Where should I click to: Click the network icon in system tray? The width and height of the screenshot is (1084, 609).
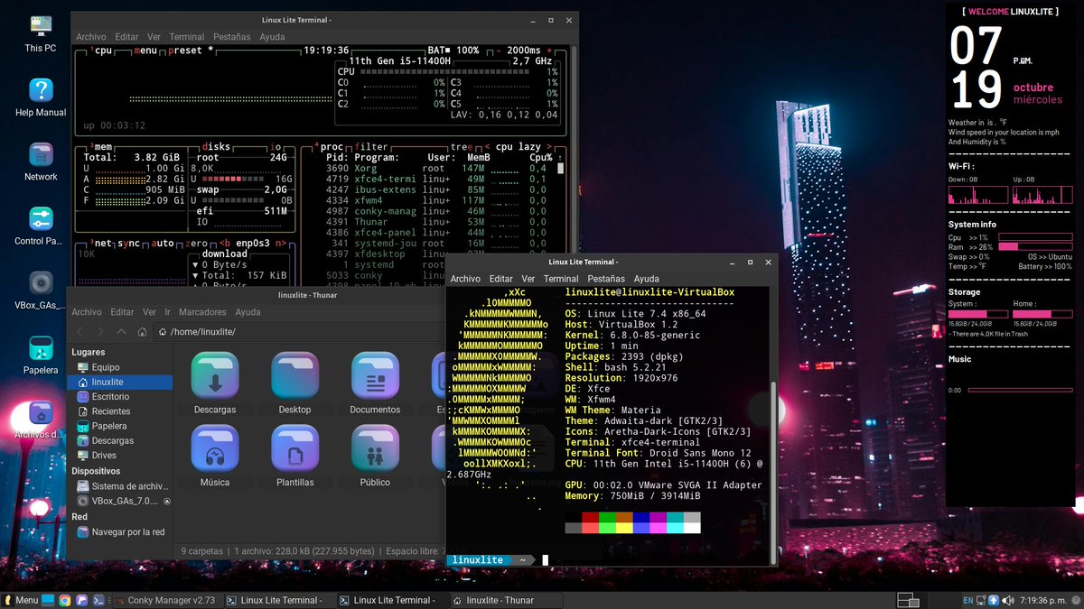[x=981, y=600]
